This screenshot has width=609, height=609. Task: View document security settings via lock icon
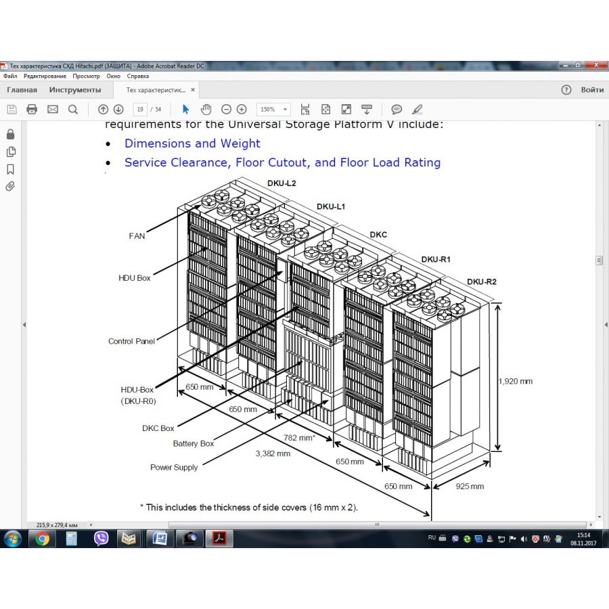[10, 134]
